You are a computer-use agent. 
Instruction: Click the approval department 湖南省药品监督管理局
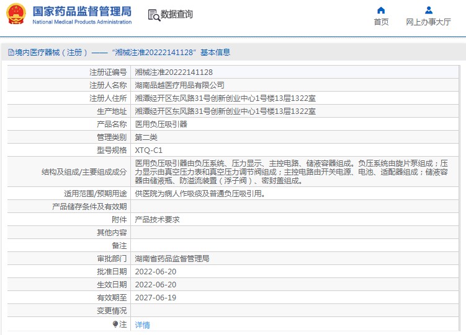click(x=172, y=259)
